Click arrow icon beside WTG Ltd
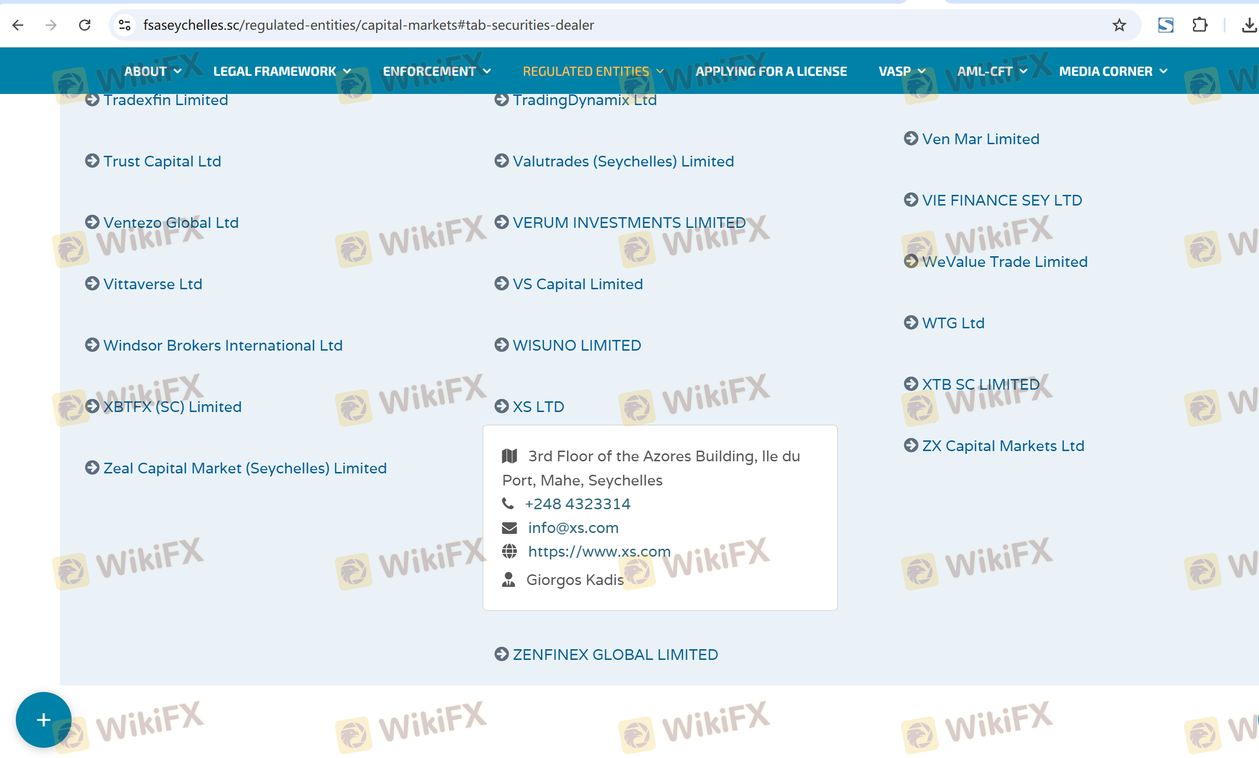The image size is (1259, 758). point(911,323)
